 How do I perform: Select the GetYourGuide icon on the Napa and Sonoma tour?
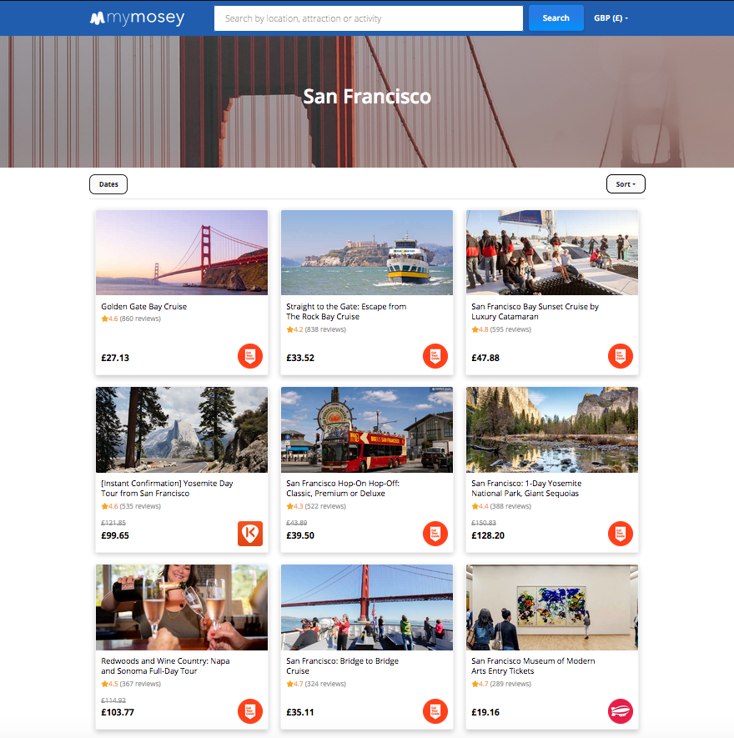[249, 711]
